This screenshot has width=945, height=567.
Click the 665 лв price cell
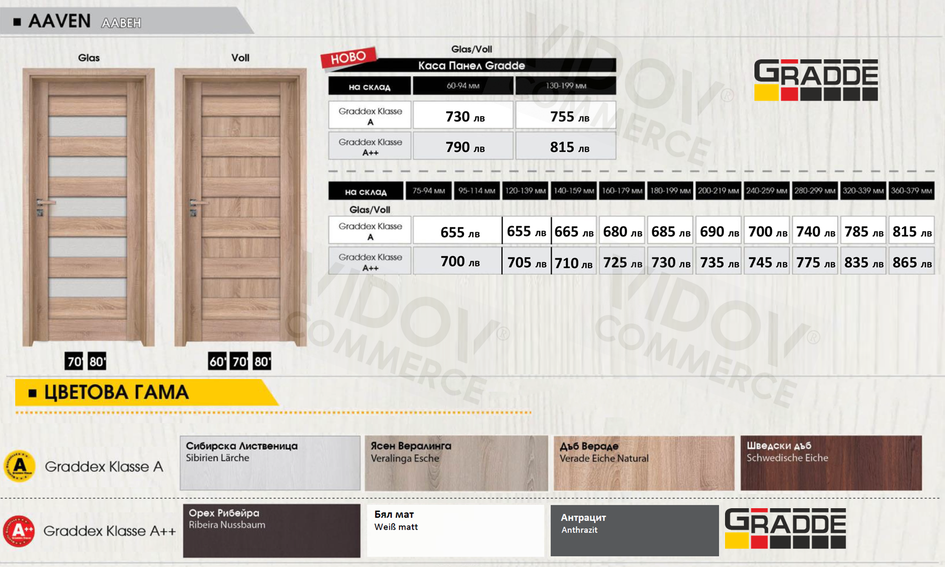(x=574, y=230)
